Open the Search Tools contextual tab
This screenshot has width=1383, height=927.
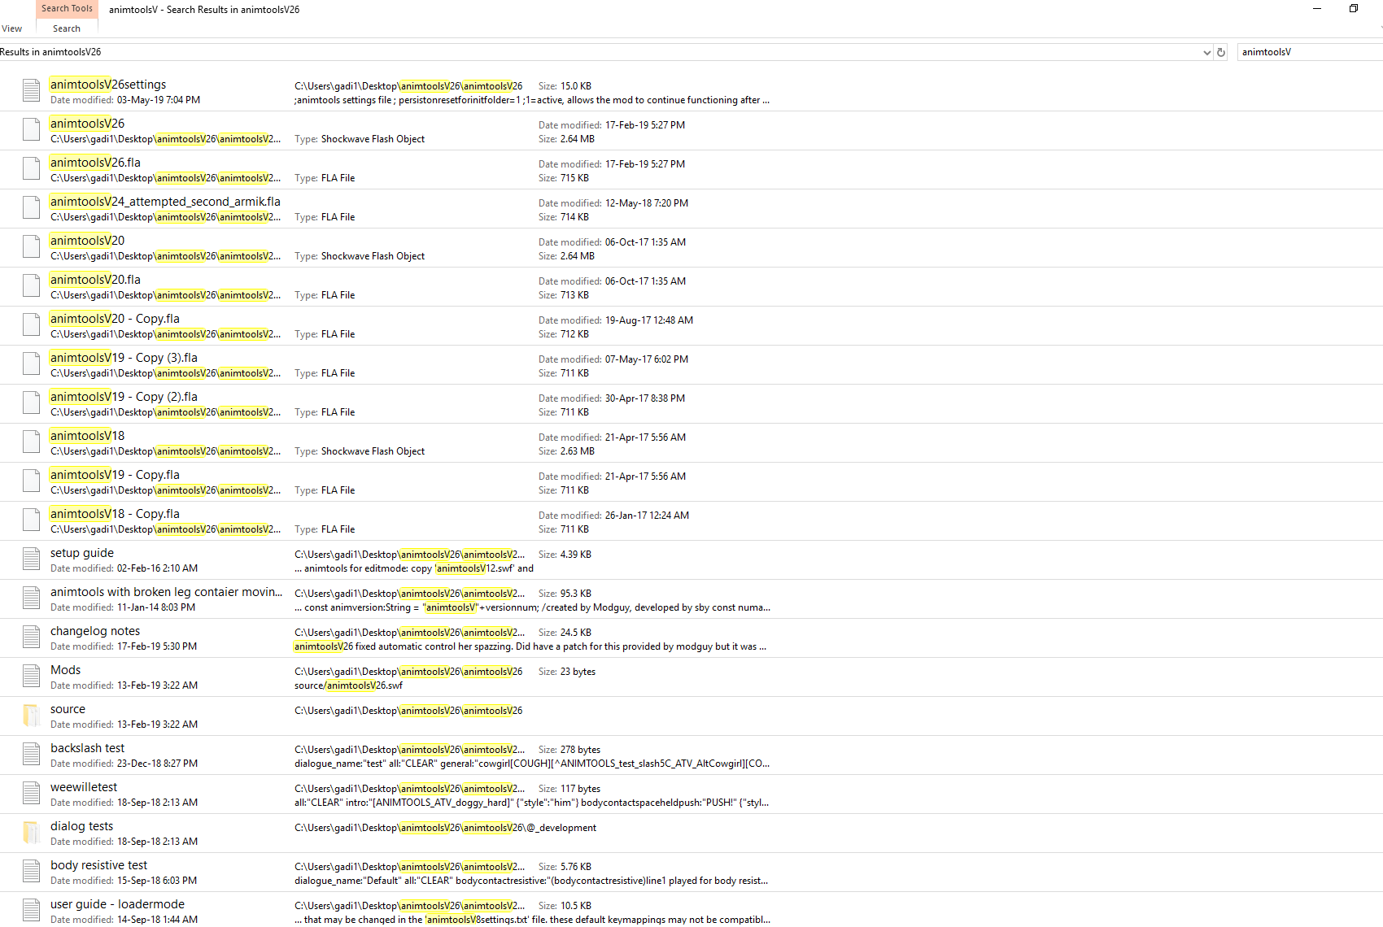click(x=67, y=8)
